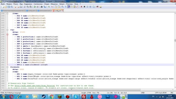The image size is (176, 99).
Task: Open the ? help menu
Action: click(x=80, y=4)
